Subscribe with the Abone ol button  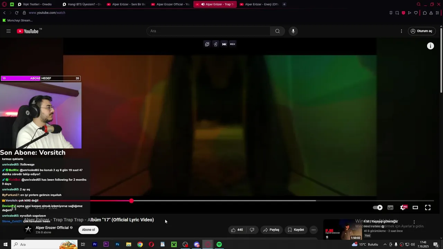tap(88, 230)
